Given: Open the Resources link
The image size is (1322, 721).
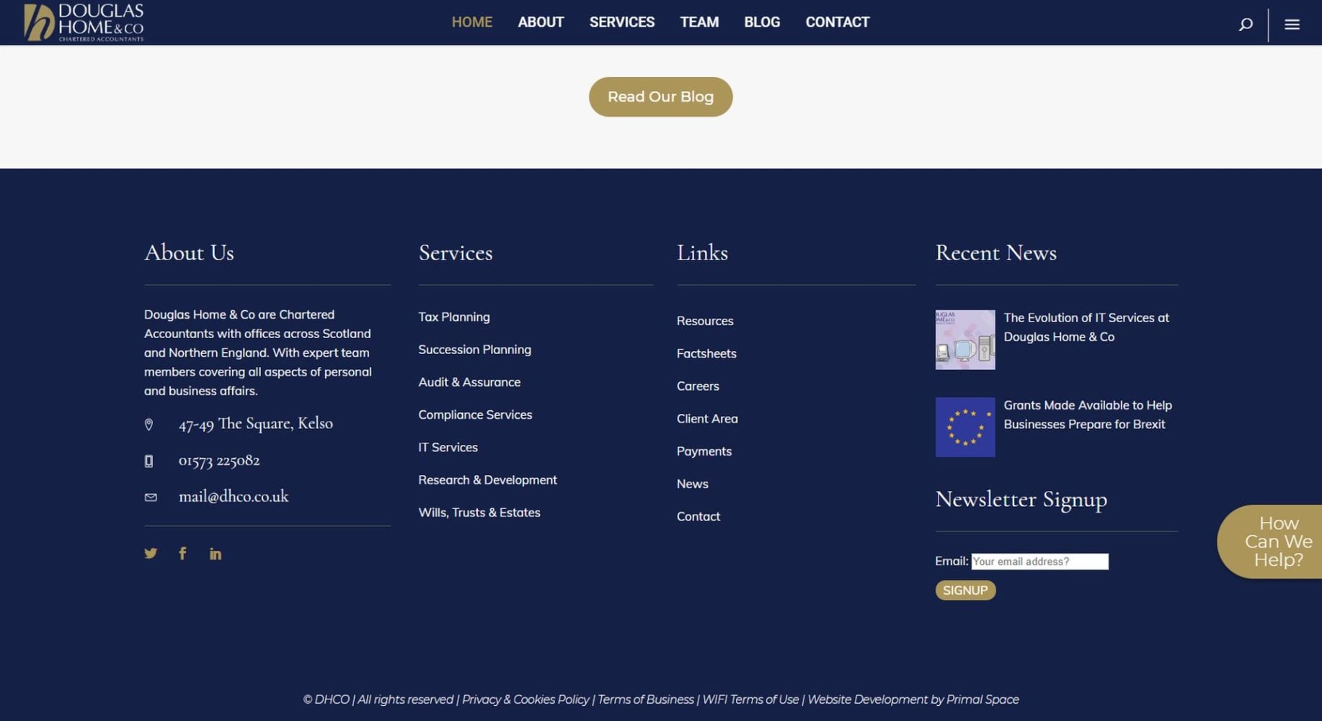Looking at the screenshot, I should [705, 321].
